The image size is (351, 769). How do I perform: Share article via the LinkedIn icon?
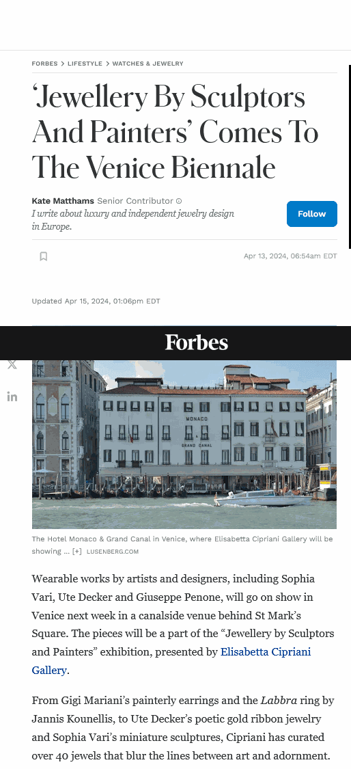point(12,396)
